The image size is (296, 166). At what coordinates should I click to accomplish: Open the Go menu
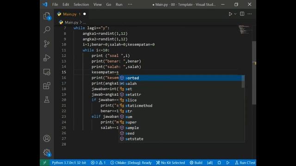[109, 4]
